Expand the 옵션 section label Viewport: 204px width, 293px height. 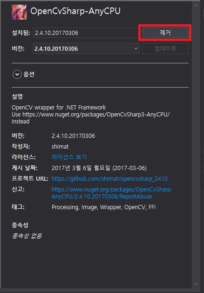29,75
